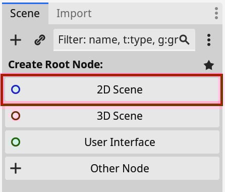
Task: Switch to the Scene tab
Action: pos(25,14)
